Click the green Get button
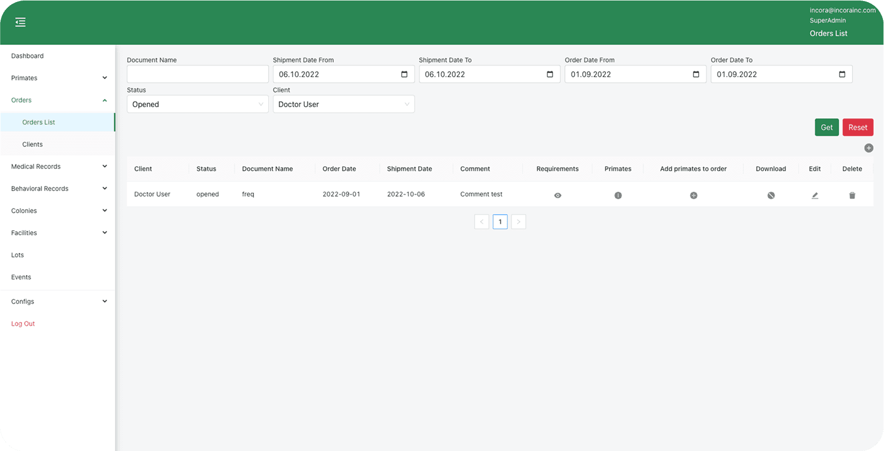884x451 pixels. [827, 127]
